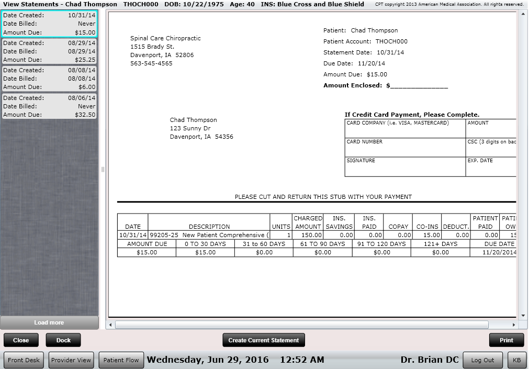Click the scrollbar down arrow on the preview
This screenshot has width=529, height=369.
coord(524,316)
